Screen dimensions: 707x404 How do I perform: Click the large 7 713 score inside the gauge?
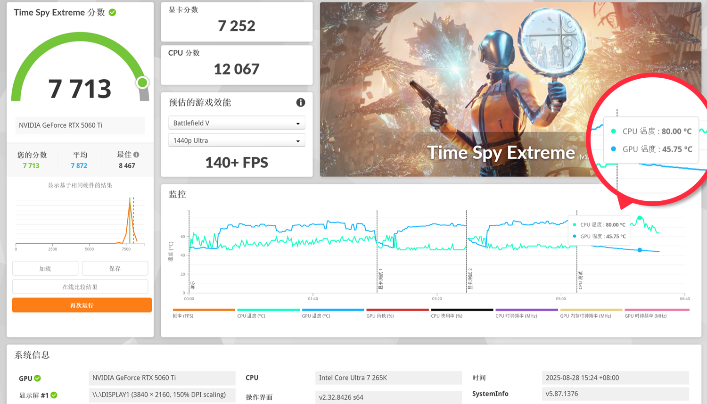(80, 89)
